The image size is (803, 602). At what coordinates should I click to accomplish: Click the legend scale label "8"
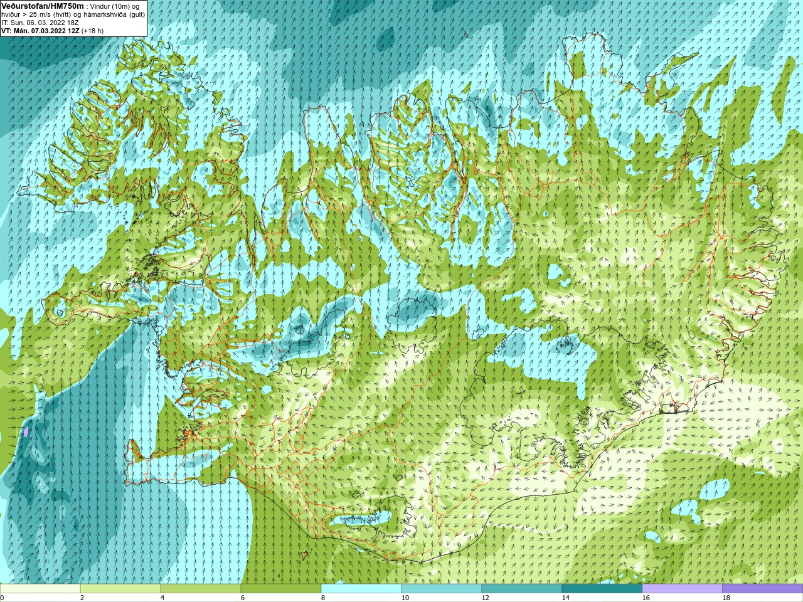(323, 598)
